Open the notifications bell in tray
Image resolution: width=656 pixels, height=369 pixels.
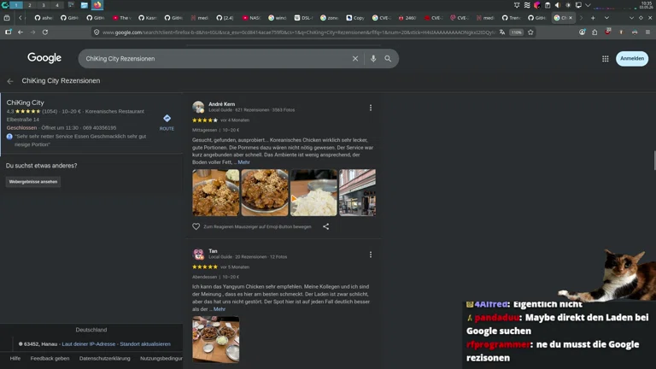click(x=517, y=5)
